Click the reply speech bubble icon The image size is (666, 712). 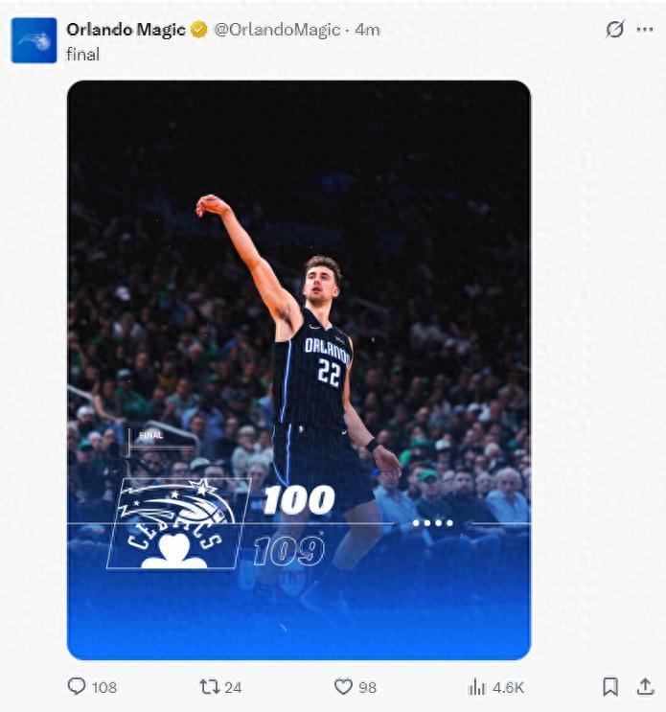point(77,686)
